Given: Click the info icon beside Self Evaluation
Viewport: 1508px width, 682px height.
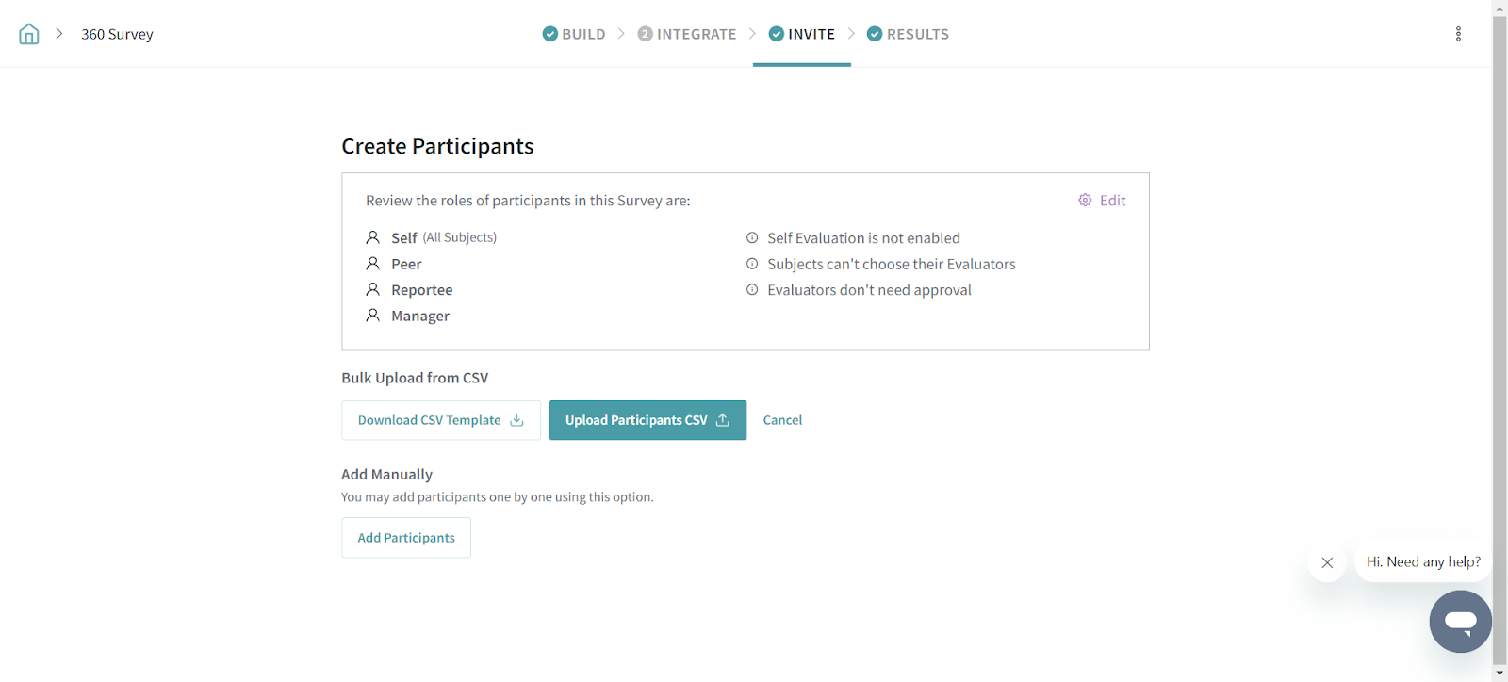Looking at the screenshot, I should [752, 238].
